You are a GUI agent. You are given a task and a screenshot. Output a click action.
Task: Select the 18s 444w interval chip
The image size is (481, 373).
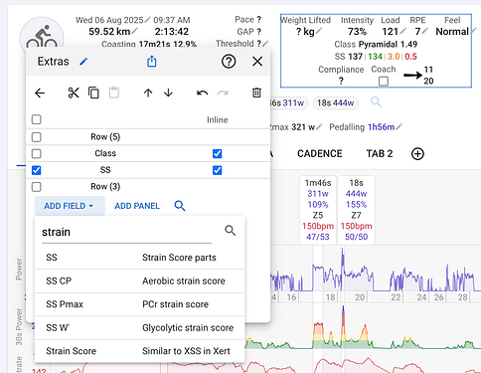pos(335,102)
